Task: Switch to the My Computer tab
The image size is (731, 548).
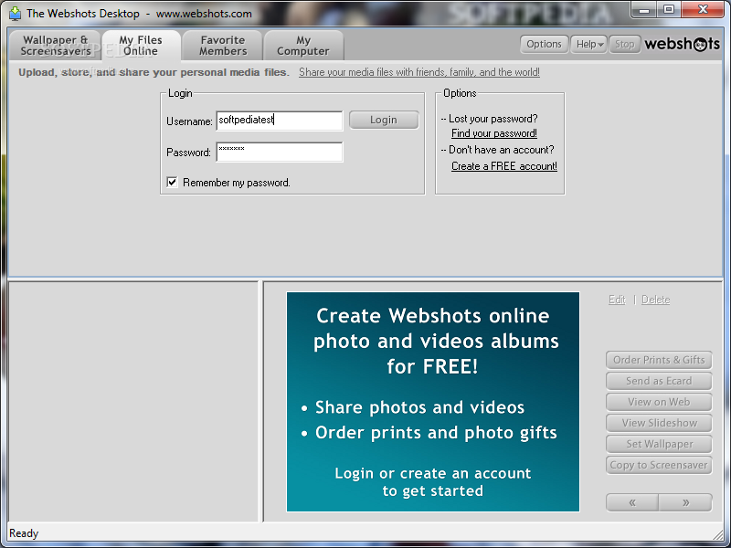Action: coord(303,46)
